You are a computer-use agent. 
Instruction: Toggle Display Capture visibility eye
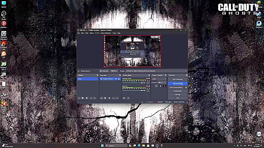116,79
